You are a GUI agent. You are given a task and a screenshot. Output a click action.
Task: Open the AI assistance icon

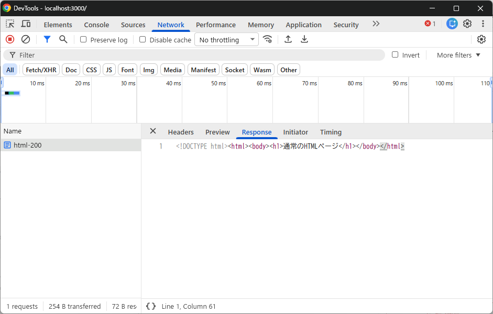click(452, 24)
